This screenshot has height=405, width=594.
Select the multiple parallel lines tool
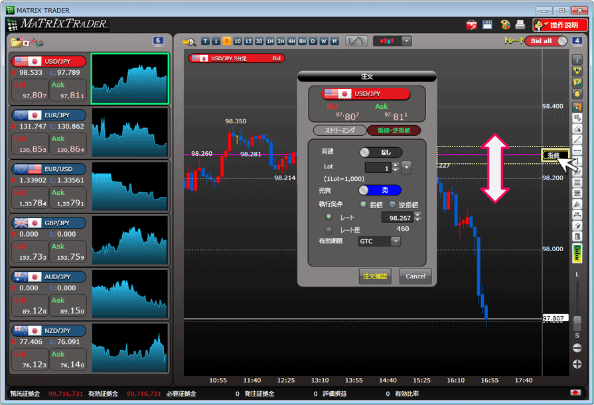pos(577,183)
